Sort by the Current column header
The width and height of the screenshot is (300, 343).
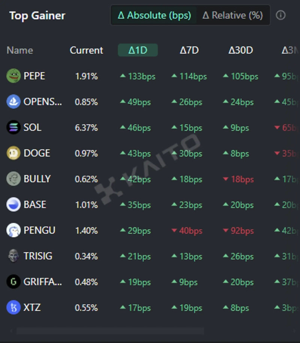tap(86, 50)
